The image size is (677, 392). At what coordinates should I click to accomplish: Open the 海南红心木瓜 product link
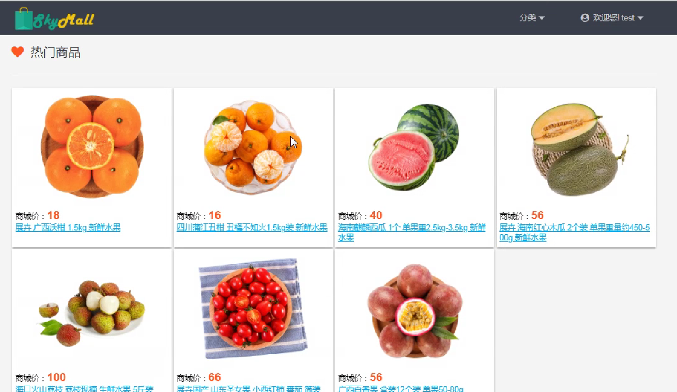(x=574, y=232)
